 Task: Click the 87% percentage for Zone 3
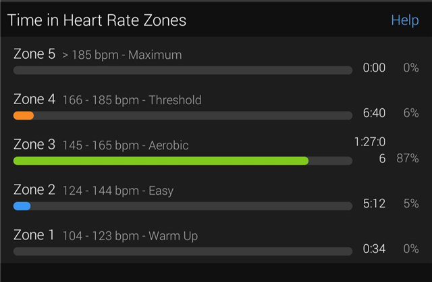[x=408, y=158]
